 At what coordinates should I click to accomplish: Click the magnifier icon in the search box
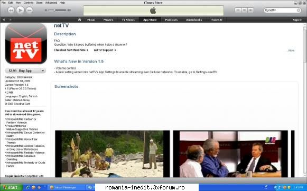coord(266,10)
